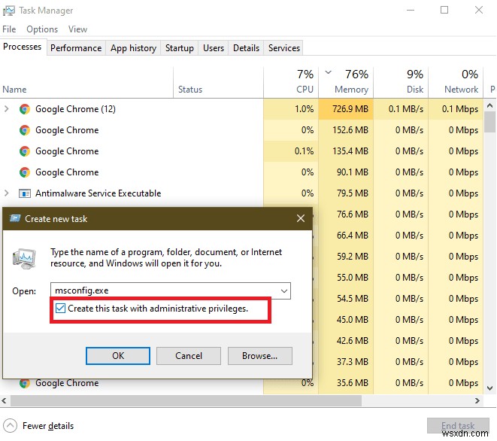Click the 152.6 MB memory cell
This screenshot has height=441, width=497.
(346, 130)
